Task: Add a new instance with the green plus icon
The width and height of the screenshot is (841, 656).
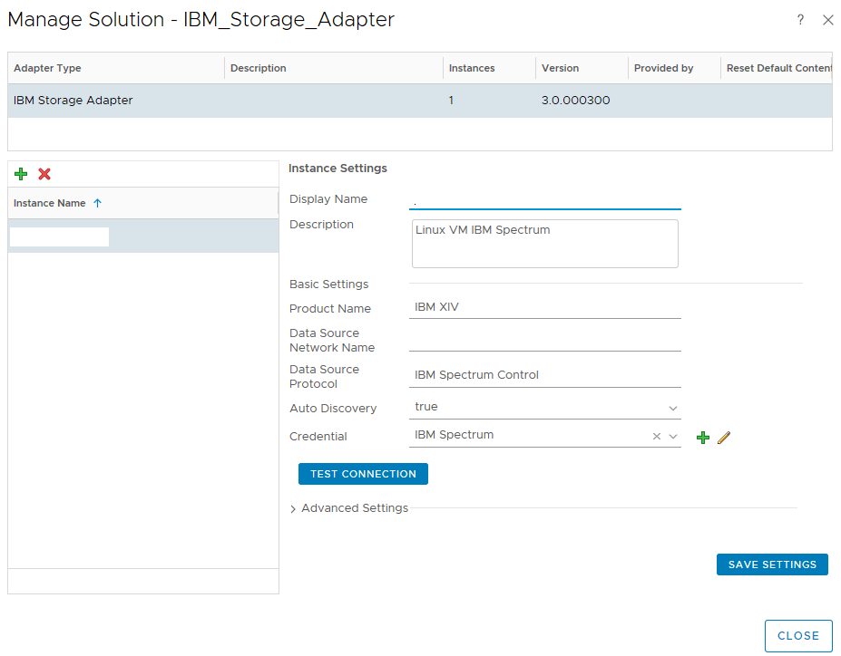Action: click(x=21, y=173)
